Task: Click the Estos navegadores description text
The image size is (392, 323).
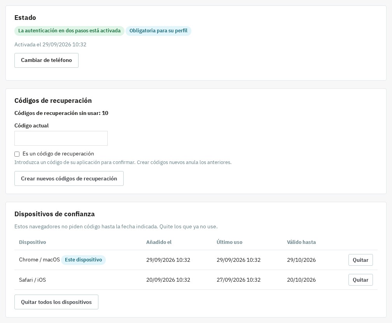Action: tap(116, 227)
